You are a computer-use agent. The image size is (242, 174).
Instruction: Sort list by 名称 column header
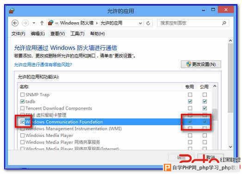[x=24, y=87]
